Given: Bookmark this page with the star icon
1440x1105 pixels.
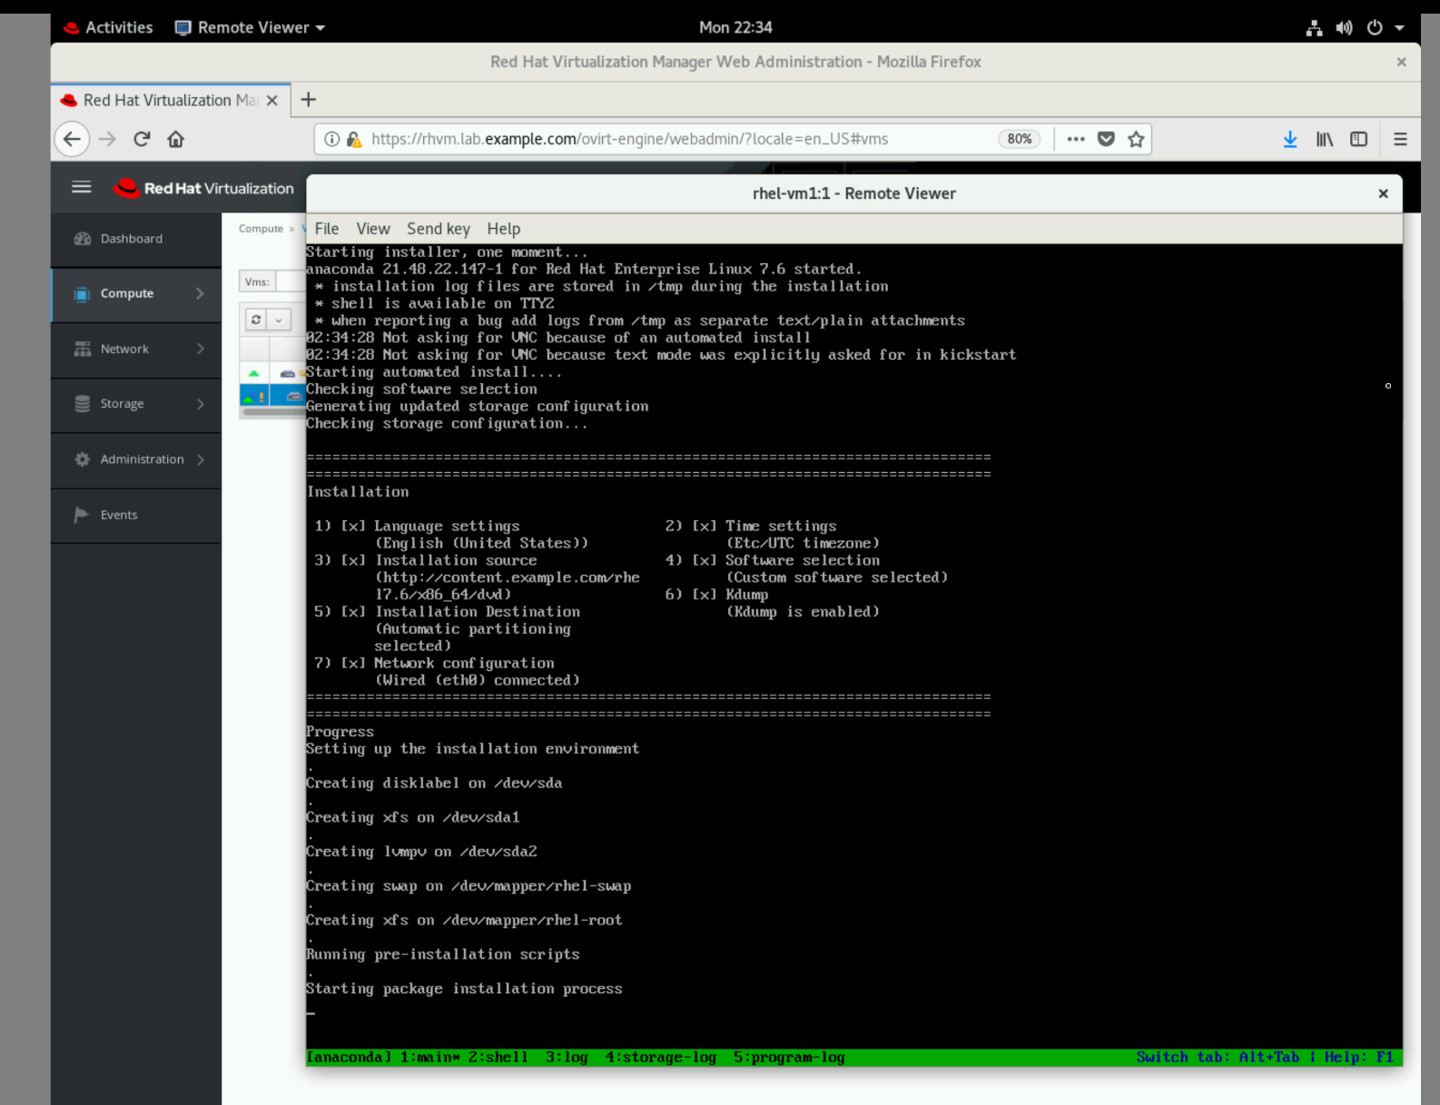Looking at the screenshot, I should (1136, 139).
